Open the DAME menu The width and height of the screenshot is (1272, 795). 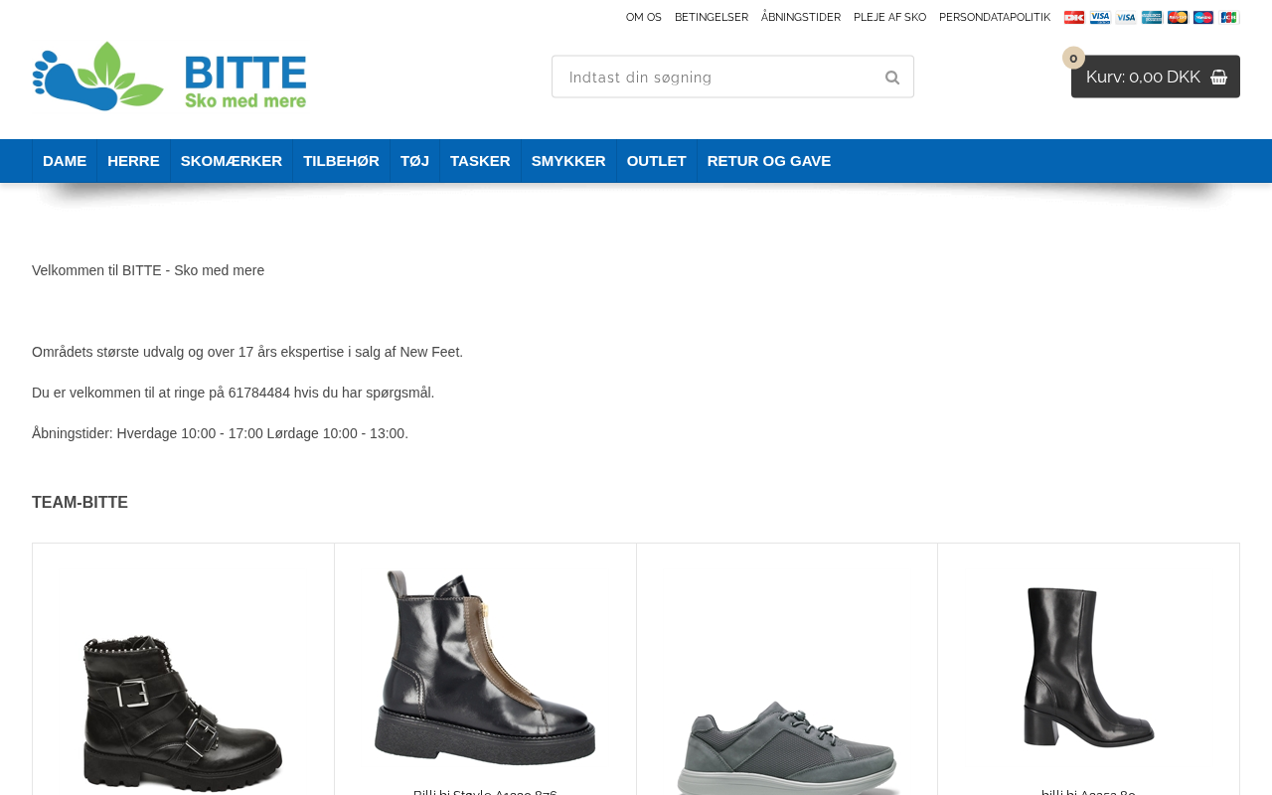(x=65, y=161)
